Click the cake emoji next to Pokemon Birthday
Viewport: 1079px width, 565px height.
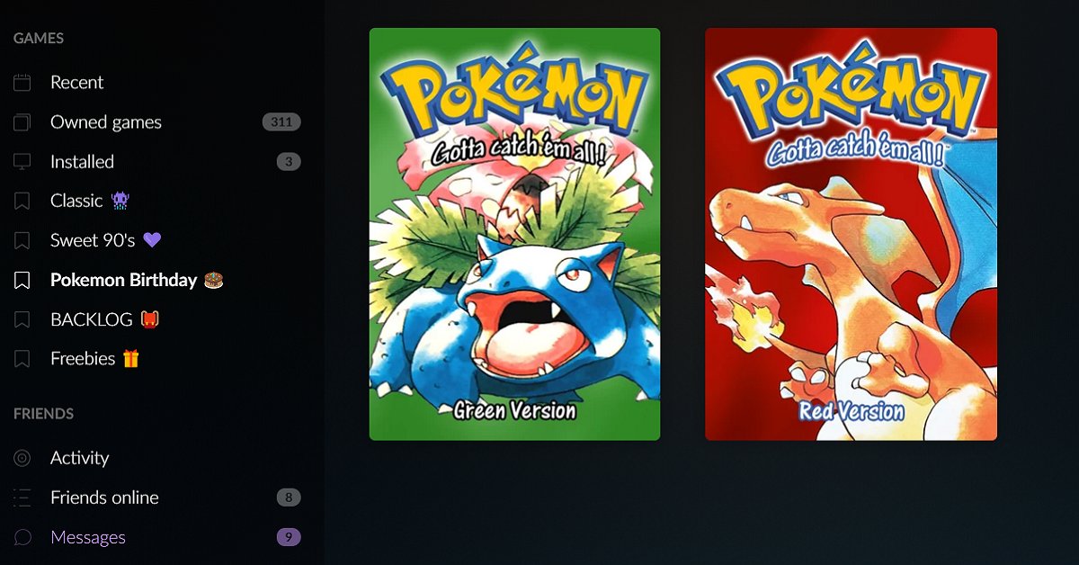[214, 280]
